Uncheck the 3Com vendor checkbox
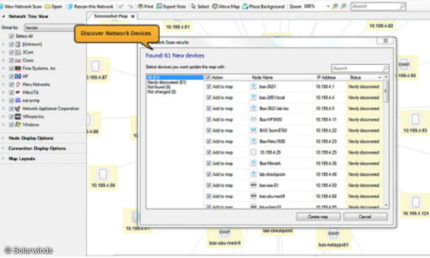The width and height of the screenshot is (430, 258). click(x=11, y=52)
